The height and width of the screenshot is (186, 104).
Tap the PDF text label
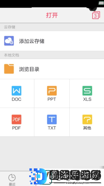pyautogui.click(x=17, y=128)
